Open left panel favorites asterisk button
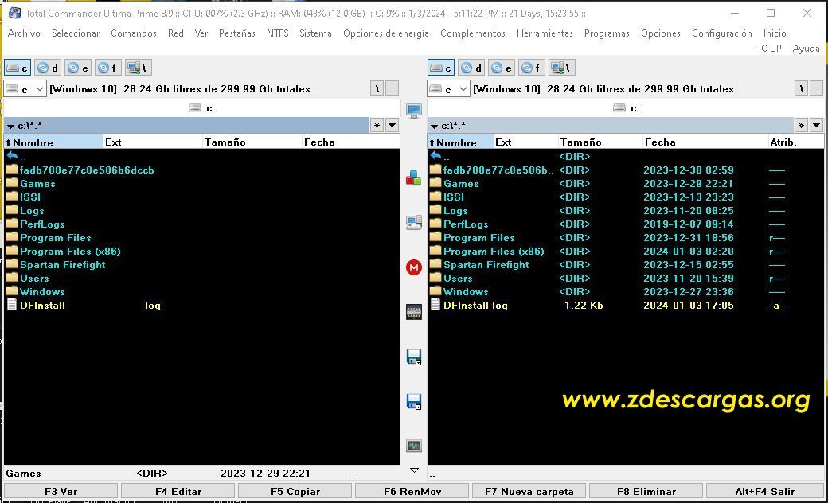The width and height of the screenshot is (828, 503). 377,125
